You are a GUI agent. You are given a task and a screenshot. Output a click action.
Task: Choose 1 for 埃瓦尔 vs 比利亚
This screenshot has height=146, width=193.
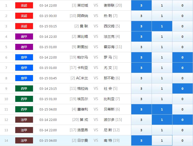point(162,99)
